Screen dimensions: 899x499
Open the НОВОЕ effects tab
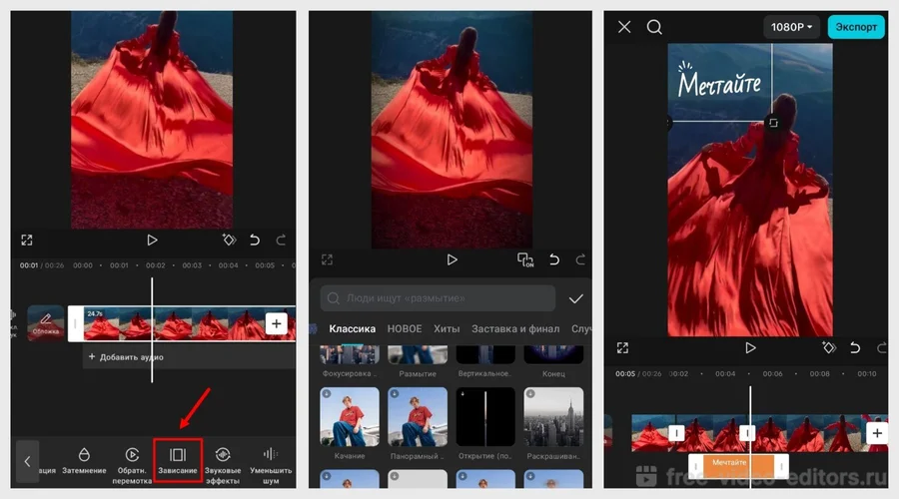pyautogui.click(x=405, y=328)
